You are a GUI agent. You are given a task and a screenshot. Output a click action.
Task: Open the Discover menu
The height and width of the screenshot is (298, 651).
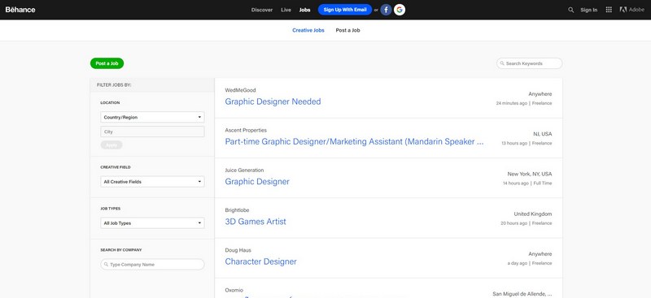pyautogui.click(x=262, y=10)
